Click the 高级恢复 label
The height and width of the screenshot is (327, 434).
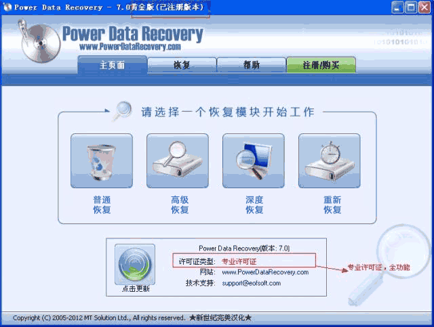(180, 205)
